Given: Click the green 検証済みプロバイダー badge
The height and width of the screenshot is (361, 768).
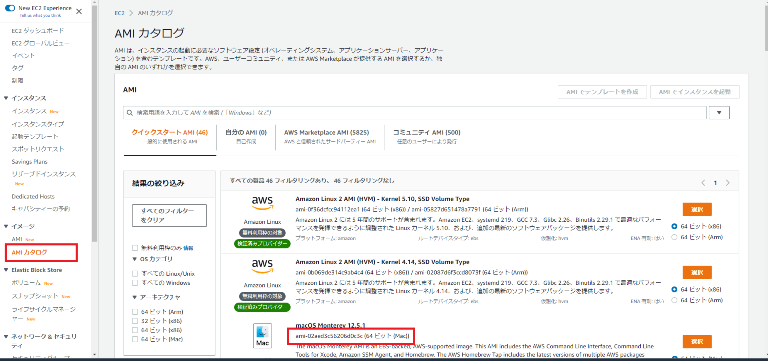Looking at the screenshot, I should (262, 243).
